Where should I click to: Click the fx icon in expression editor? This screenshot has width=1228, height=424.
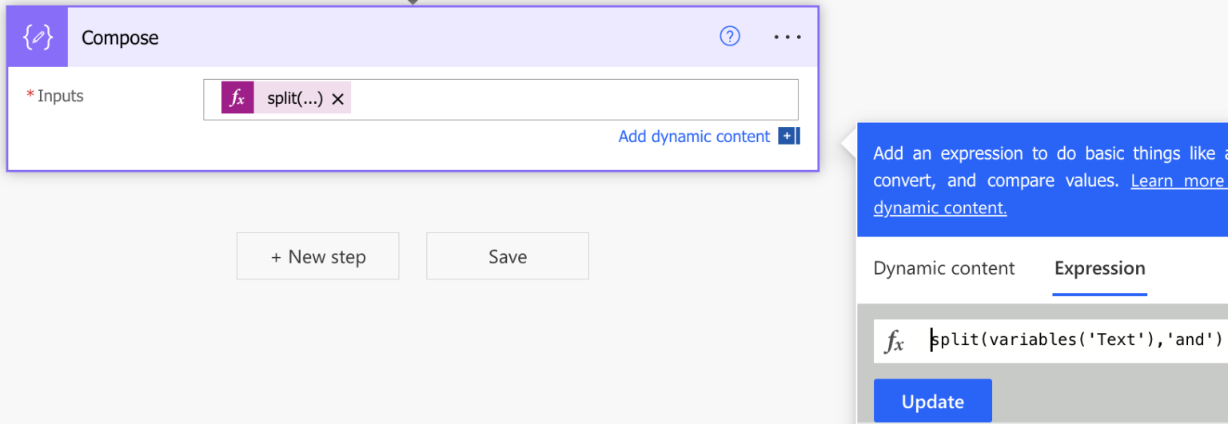[x=895, y=341]
